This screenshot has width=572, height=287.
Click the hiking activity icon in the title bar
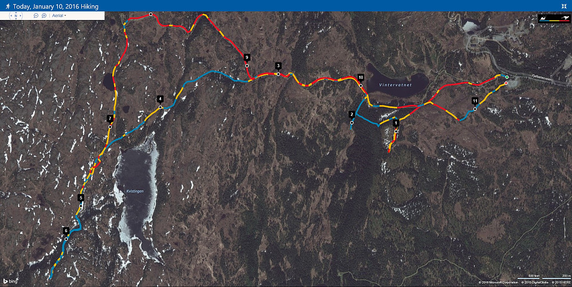click(7, 6)
